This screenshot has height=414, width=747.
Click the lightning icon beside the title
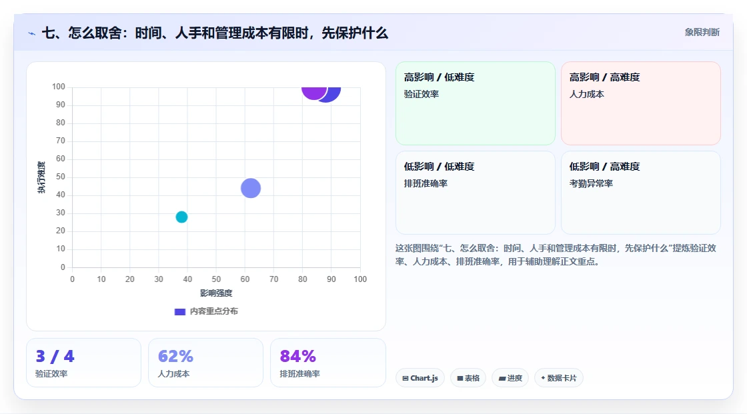[32, 33]
